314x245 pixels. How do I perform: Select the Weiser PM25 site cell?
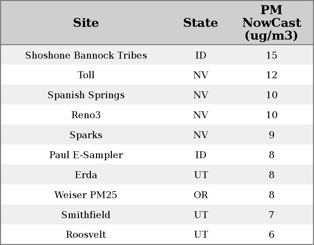click(86, 195)
